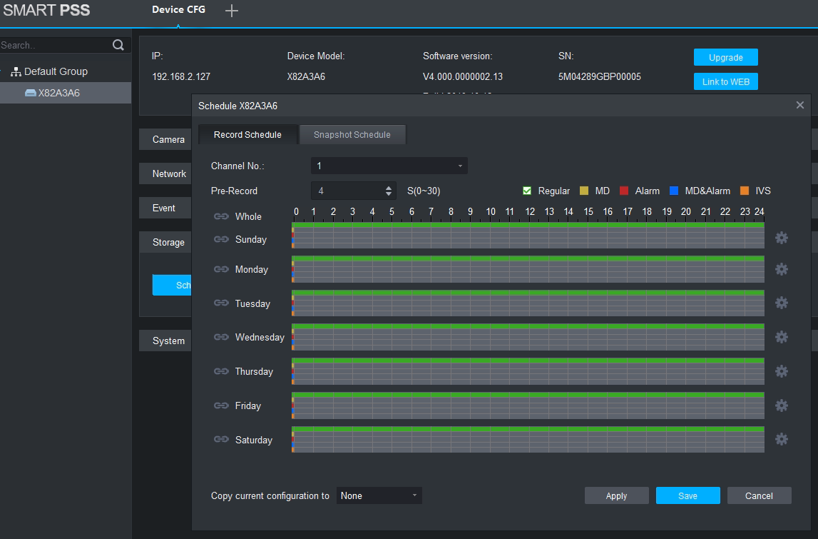Viewport: 818px width, 539px height.
Task: Switch to Snapshot Schedule tab
Action: pyautogui.click(x=352, y=135)
